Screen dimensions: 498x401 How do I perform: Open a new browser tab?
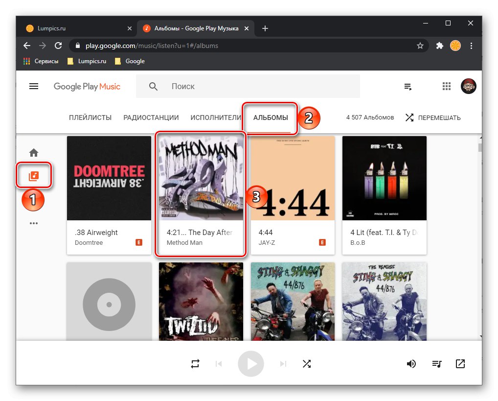(x=265, y=28)
